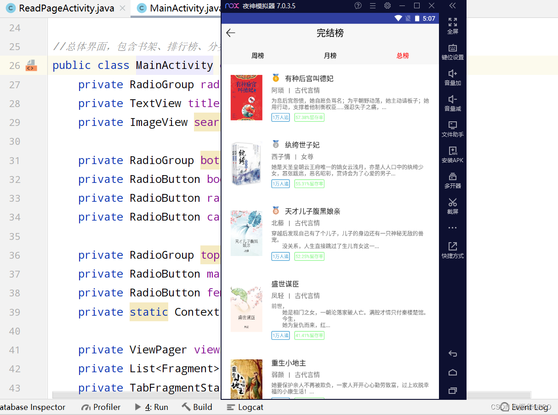Click title 重生小地主

[289, 363]
